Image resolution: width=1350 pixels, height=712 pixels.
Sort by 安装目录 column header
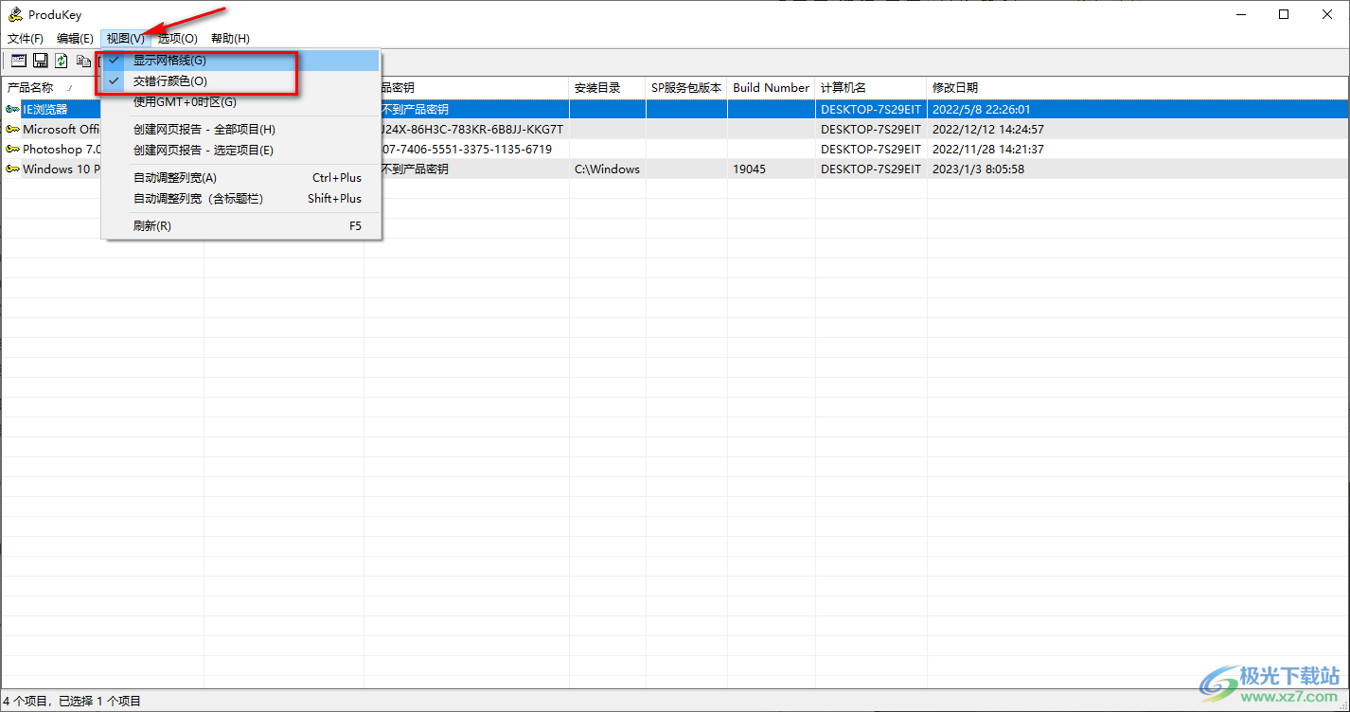pos(607,87)
